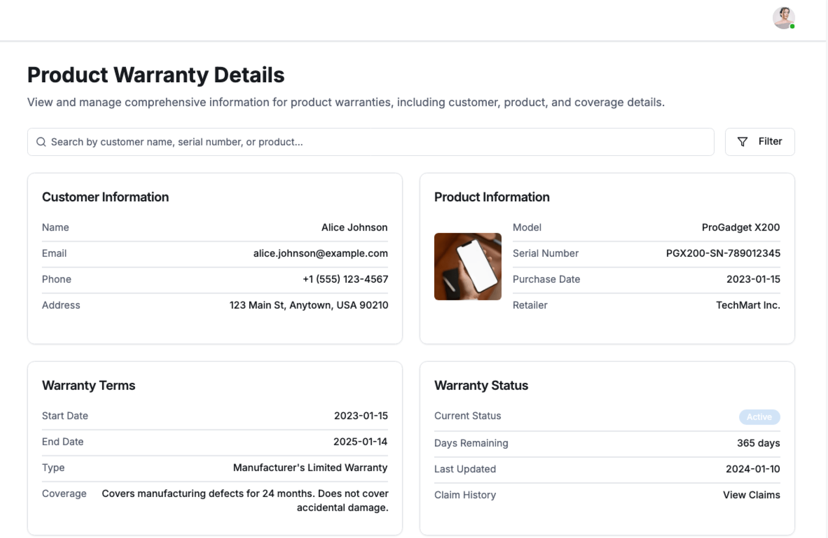Click the ProGadget X200 product photo

coord(467,266)
